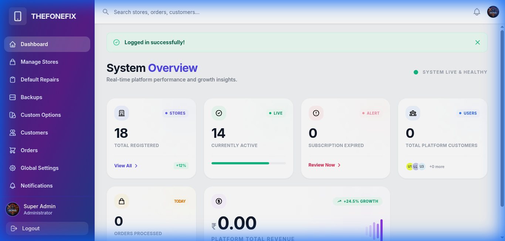Viewport: 505px width, 241px height.
Task: Open Custom Options section
Action: coord(47,115)
